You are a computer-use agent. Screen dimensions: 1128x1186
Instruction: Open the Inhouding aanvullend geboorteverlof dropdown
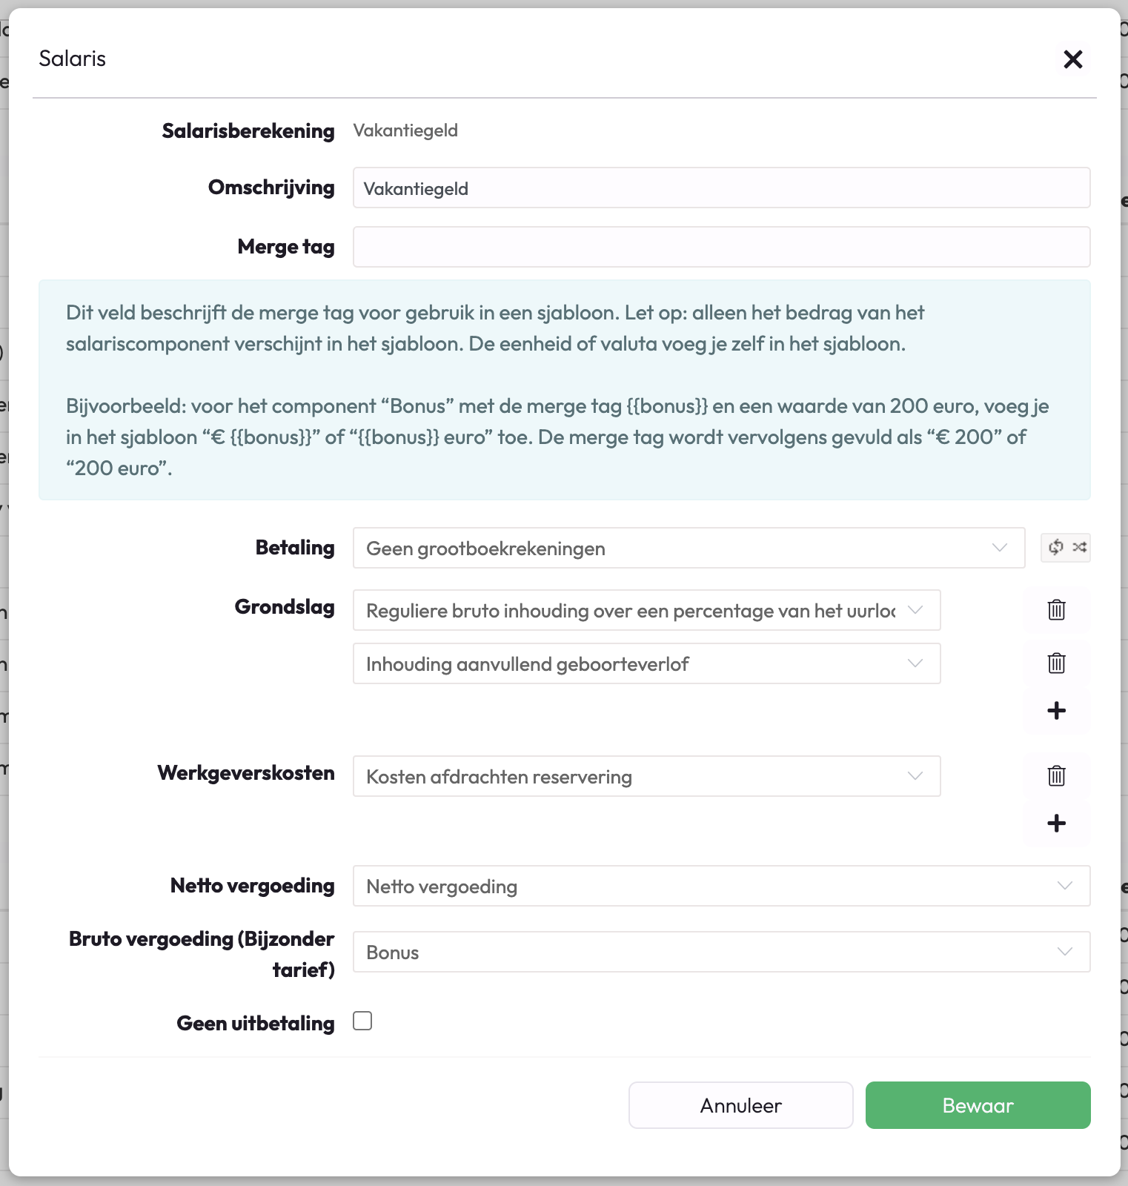[646, 664]
